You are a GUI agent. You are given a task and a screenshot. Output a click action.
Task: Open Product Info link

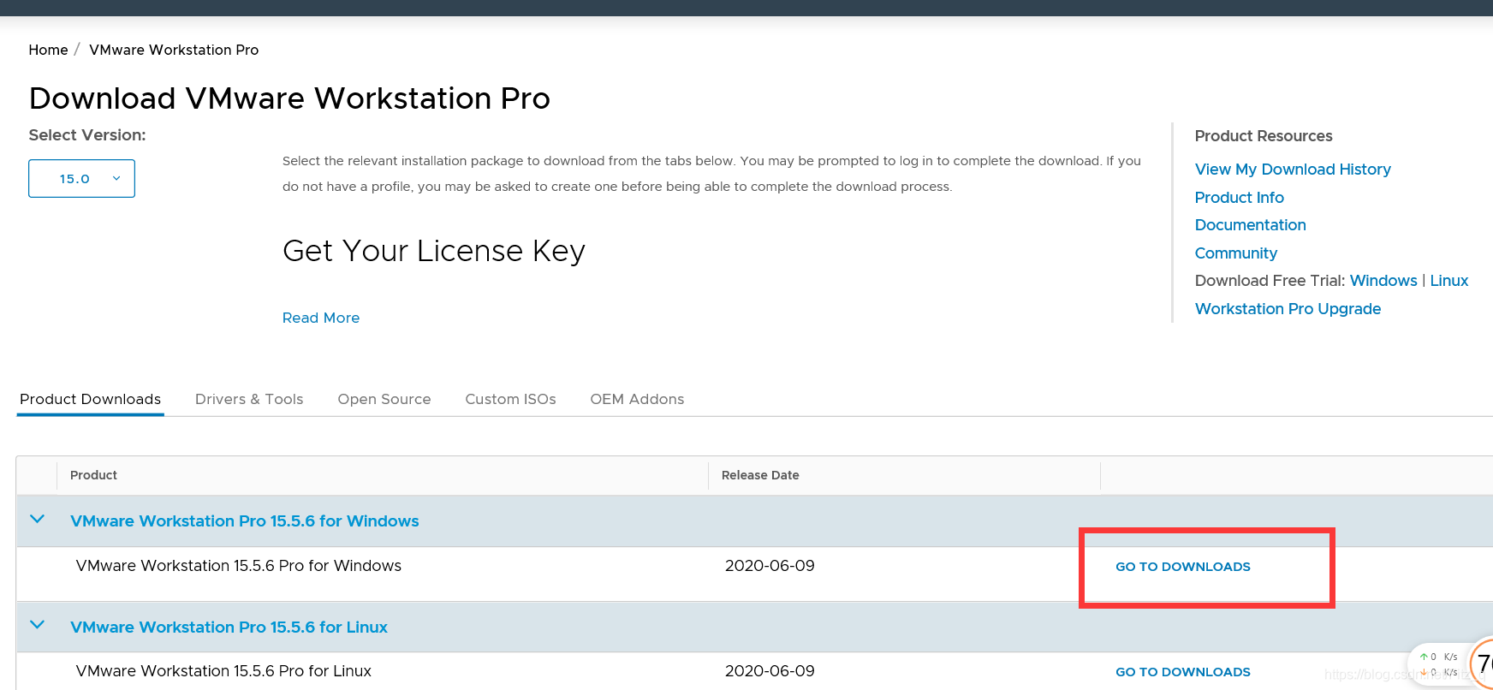(1239, 198)
